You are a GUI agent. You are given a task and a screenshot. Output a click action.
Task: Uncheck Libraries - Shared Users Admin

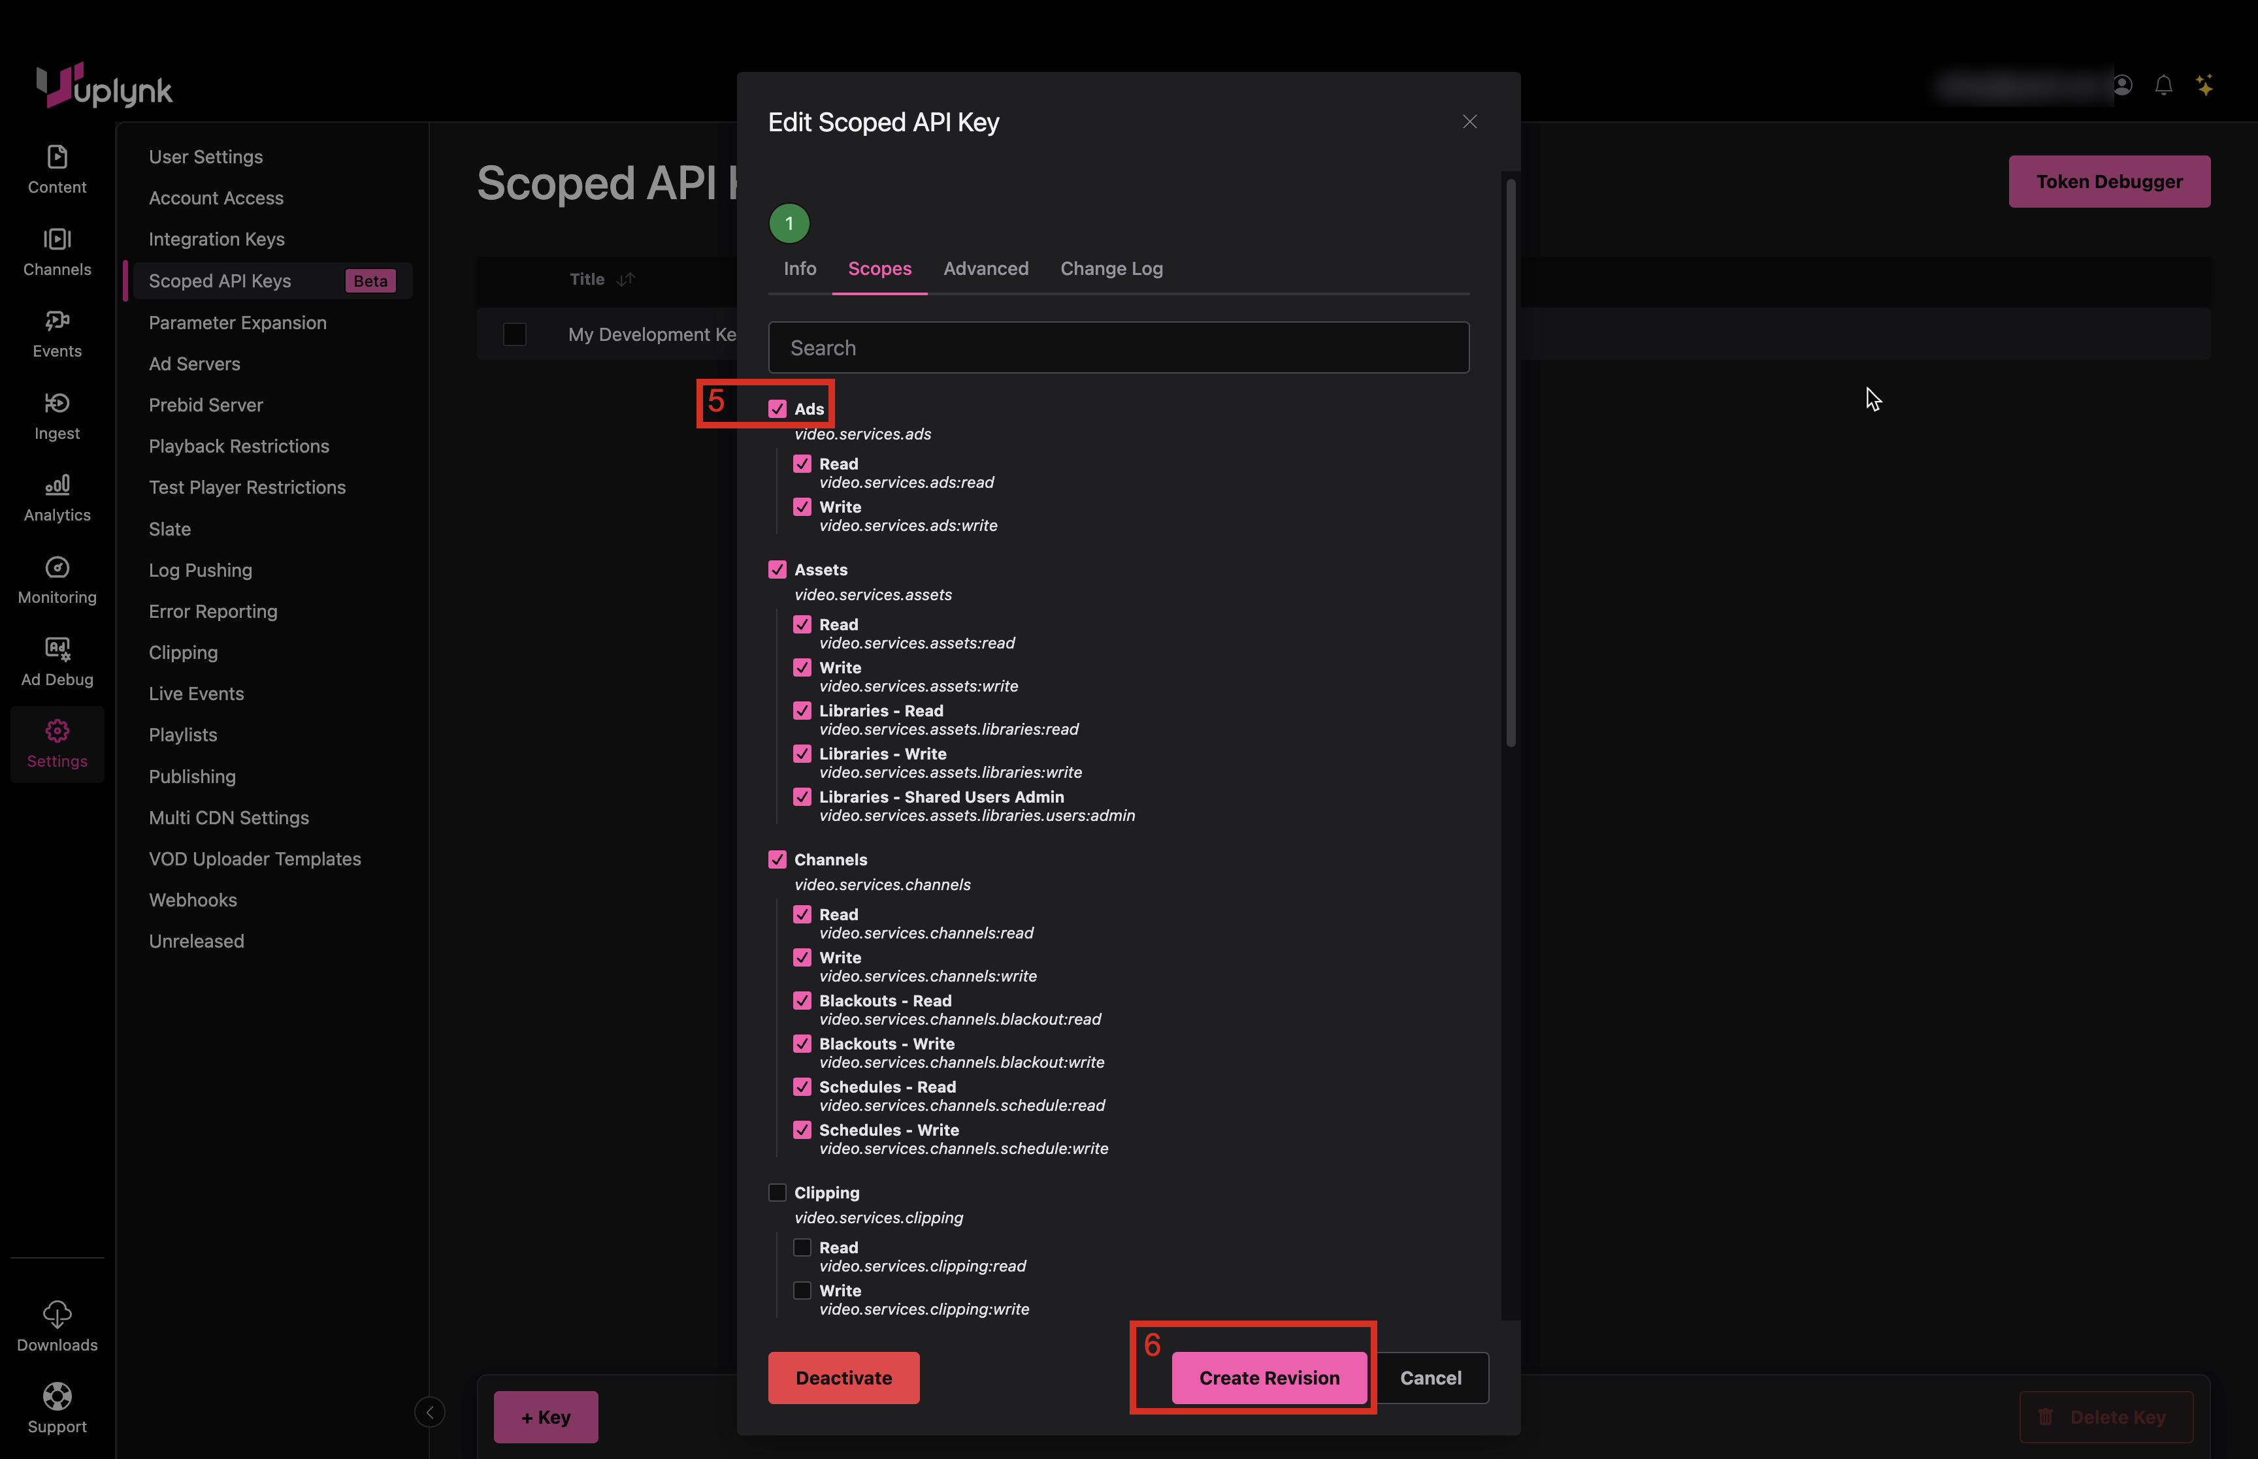802,797
